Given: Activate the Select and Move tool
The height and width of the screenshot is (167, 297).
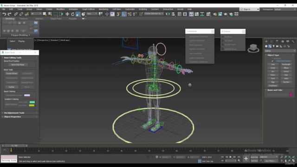Looking at the screenshot, I should pyautogui.click(x=67, y=14).
